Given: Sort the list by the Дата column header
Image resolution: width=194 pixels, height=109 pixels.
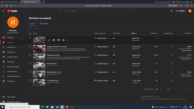Looking at the screenshot, I should 134,33.
